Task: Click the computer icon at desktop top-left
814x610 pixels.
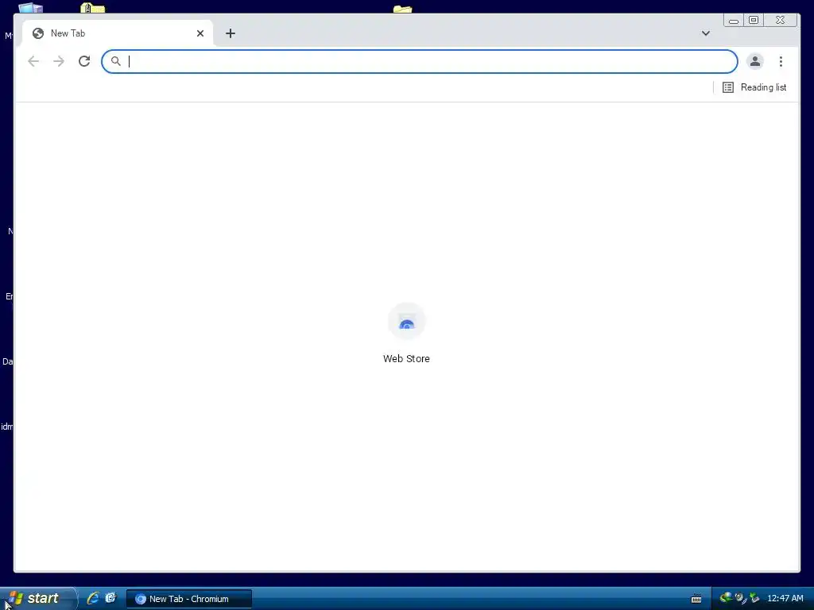Action: coord(30,8)
